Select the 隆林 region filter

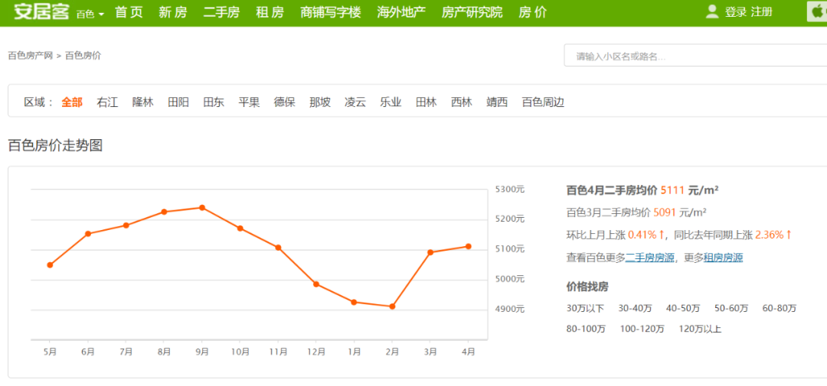pyautogui.click(x=143, y=102)
